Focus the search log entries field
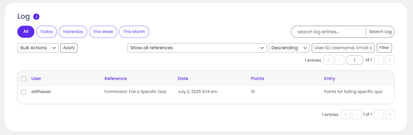413x135 pixels. 328,32
